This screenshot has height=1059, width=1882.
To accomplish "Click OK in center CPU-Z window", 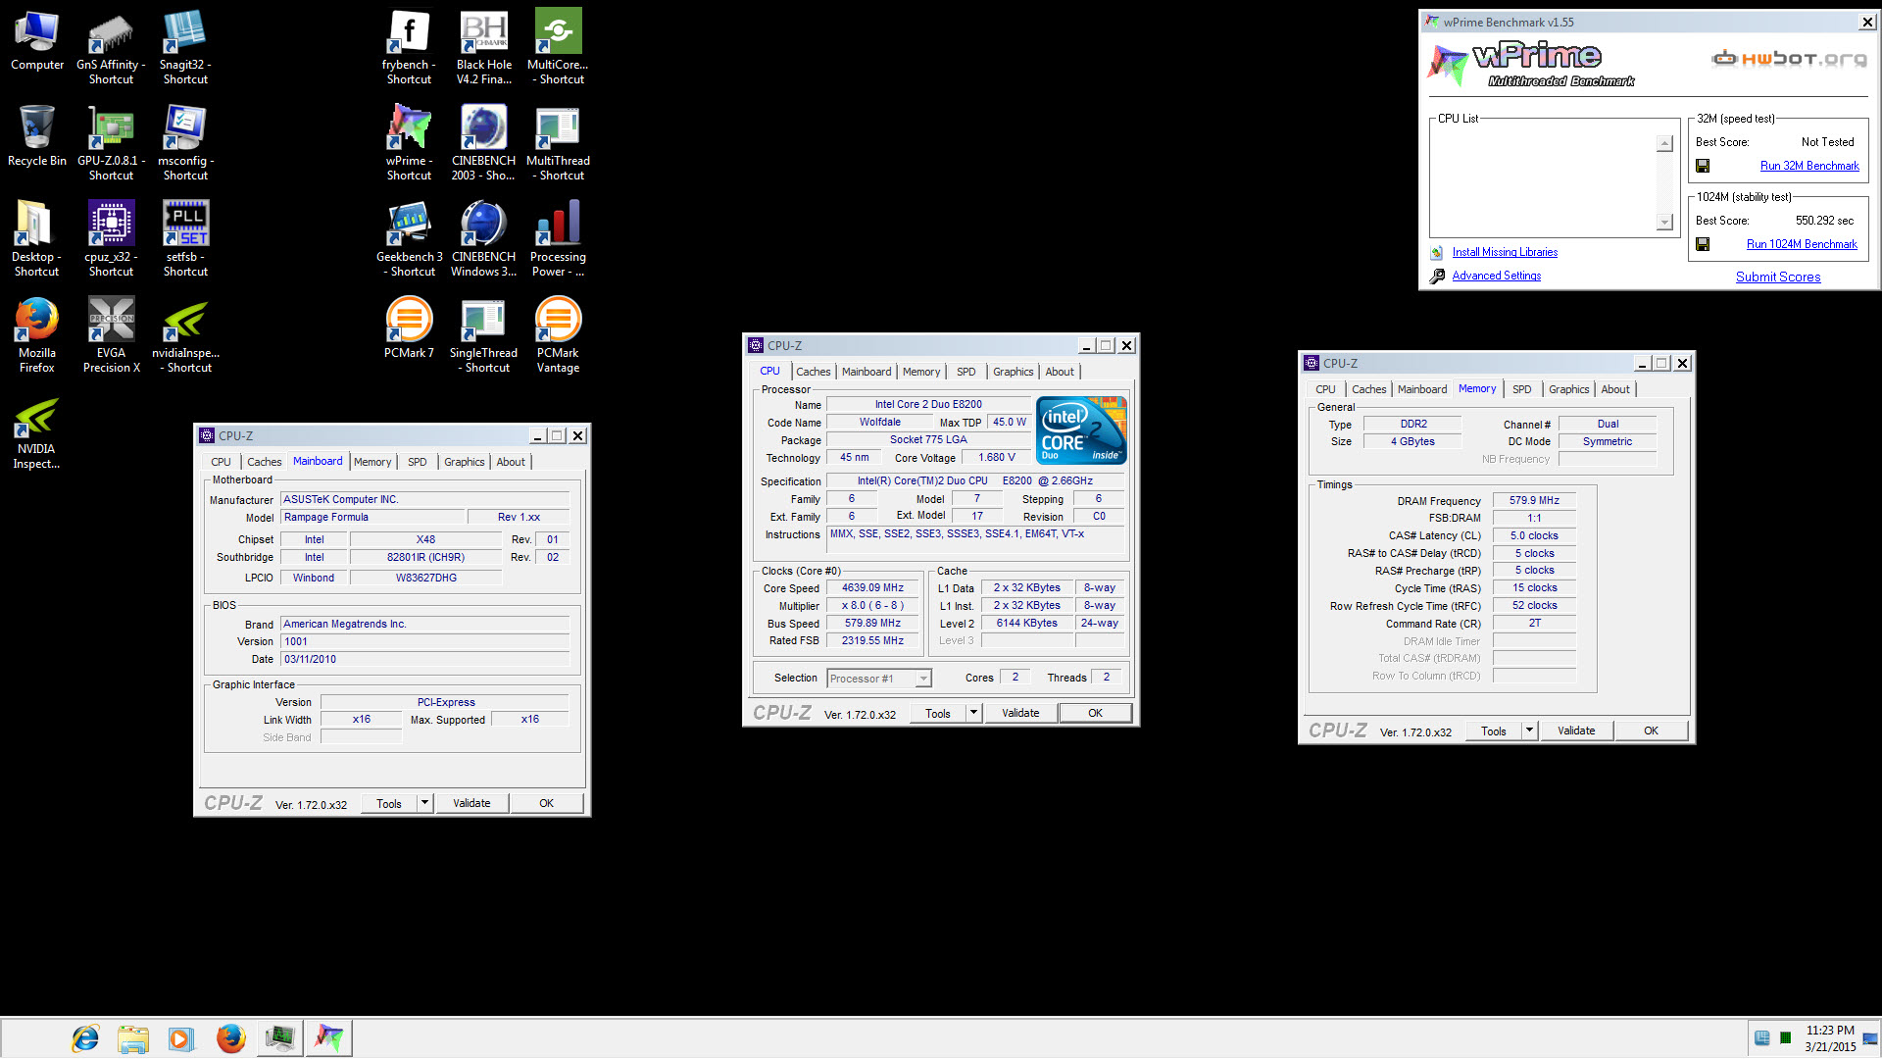I will tap(1095, 713).
